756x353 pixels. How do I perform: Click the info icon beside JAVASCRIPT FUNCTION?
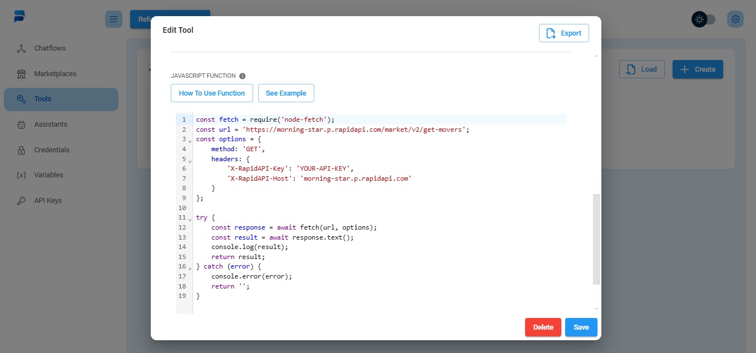242,76
